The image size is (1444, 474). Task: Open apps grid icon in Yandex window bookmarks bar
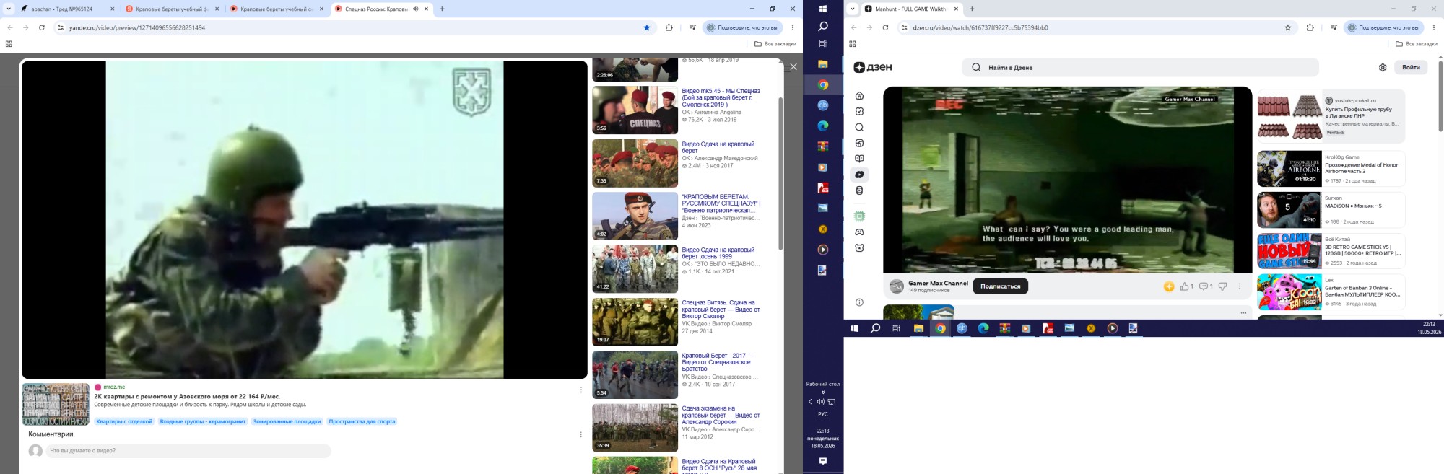click(x=9, y=44)
